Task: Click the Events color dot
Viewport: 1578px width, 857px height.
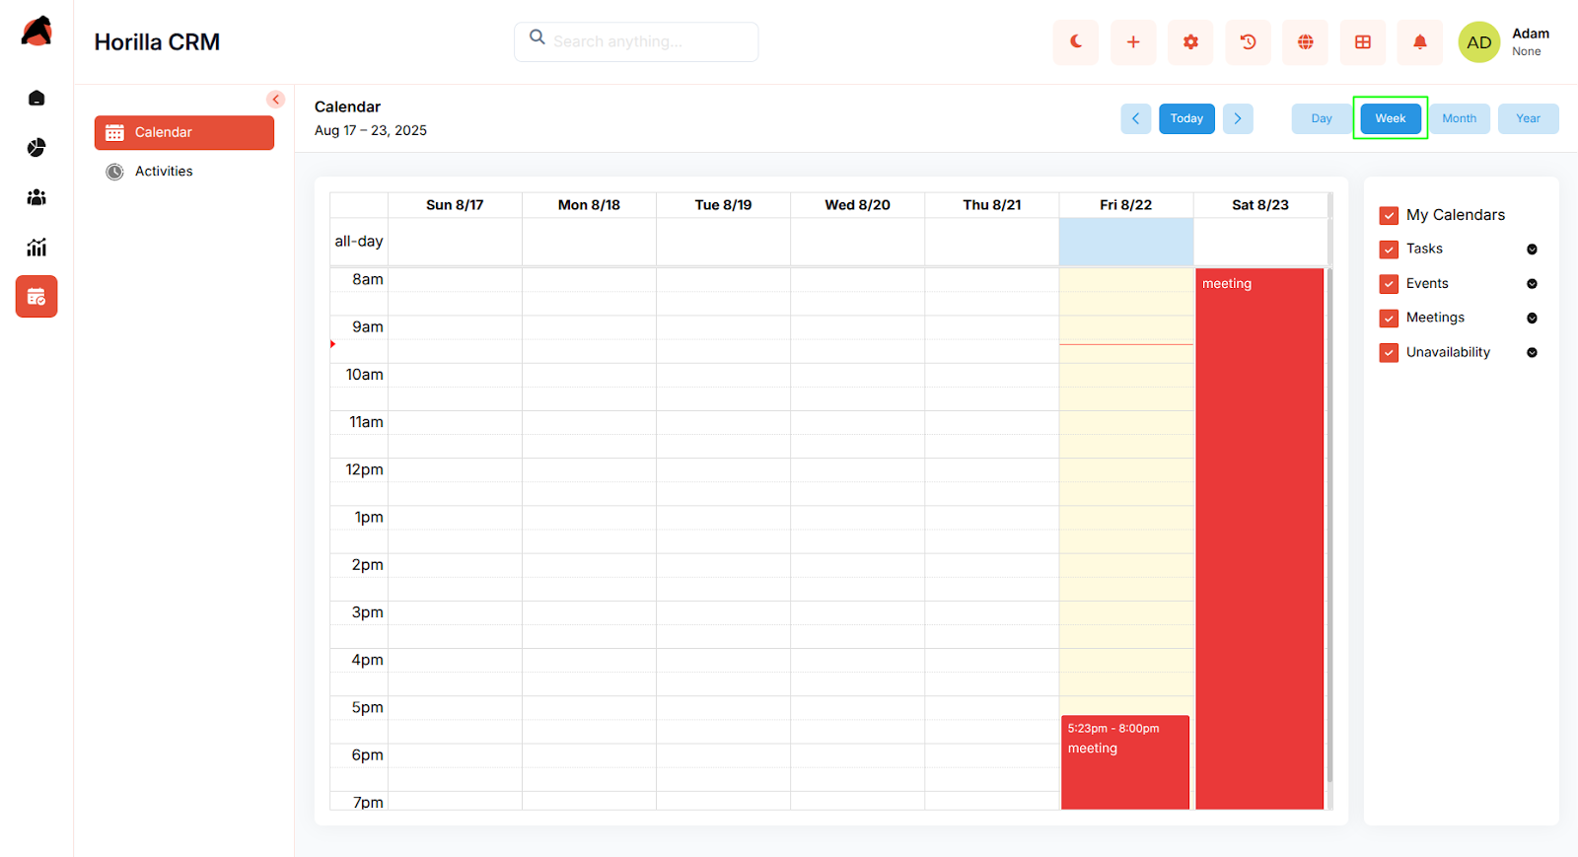Action: click(1532, 284)
